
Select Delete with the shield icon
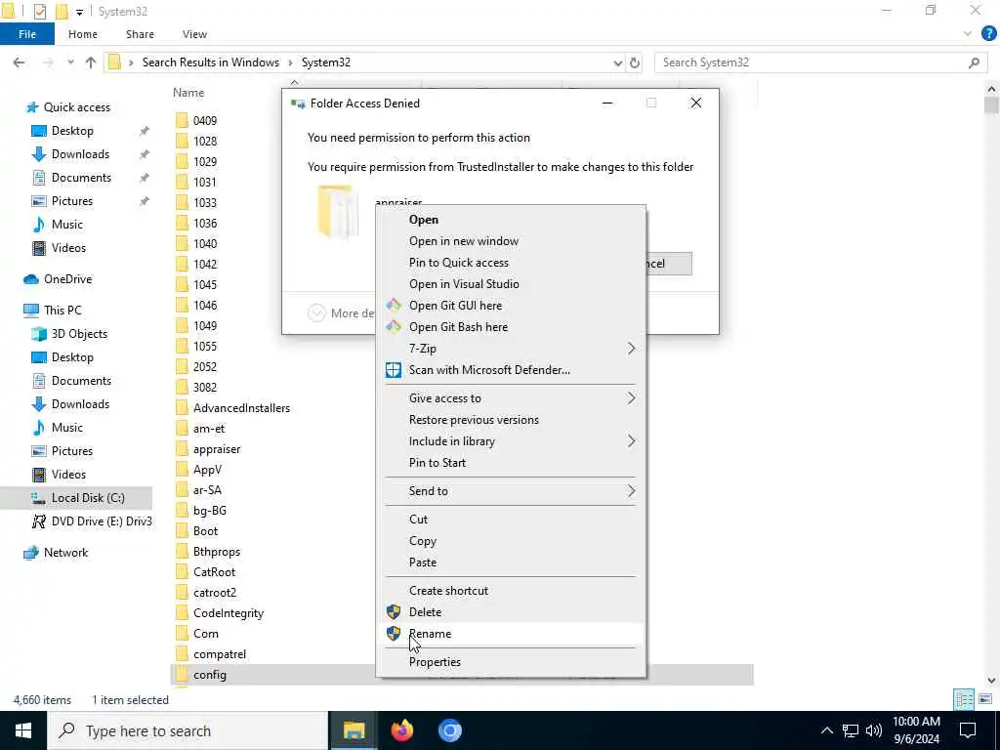pos(425,612)
